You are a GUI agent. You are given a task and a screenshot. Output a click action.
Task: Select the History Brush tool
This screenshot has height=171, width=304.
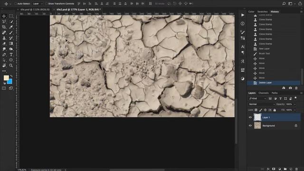(11, 38)
